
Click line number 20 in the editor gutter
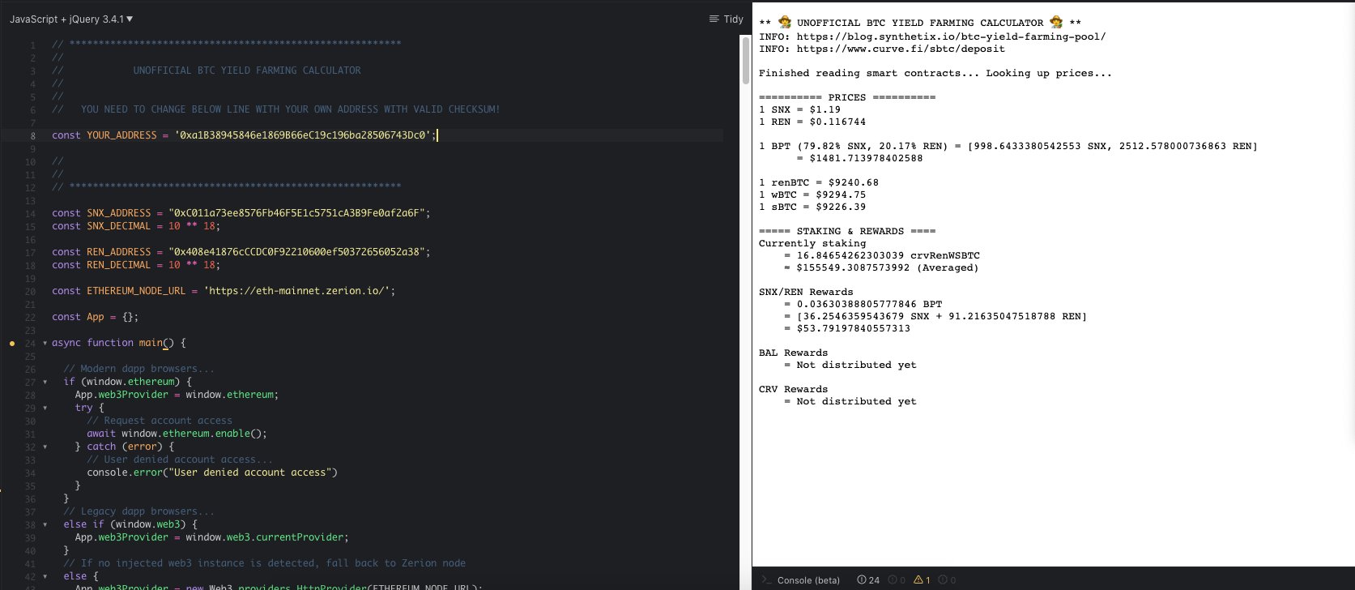[x=31, y=292]
